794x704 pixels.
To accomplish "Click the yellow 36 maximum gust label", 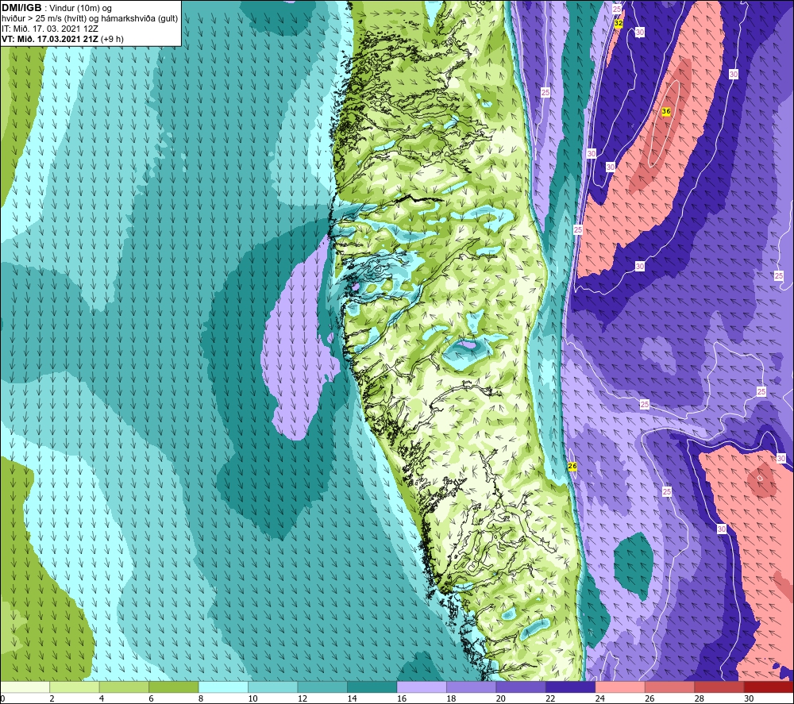I will [x=666, y=111].
